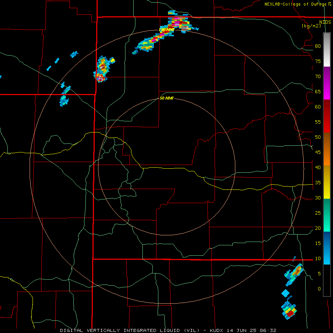The image size is (333, 333).
Task: Click the [kg/m2] units label
Action: coord(311,26)
